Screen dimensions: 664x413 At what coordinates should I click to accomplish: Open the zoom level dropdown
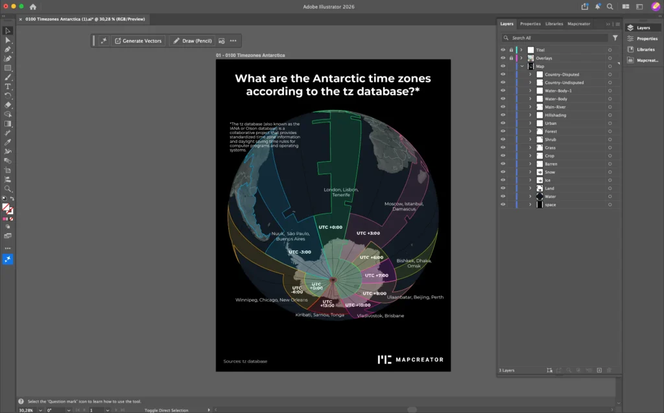[x=40, y=410]
